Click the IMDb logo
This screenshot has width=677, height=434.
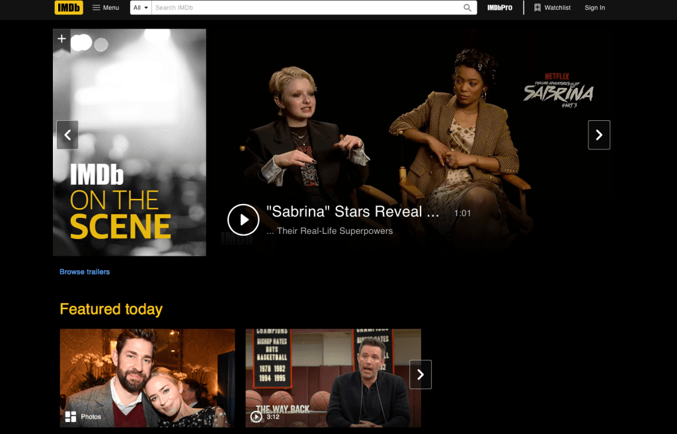[69, 7]
